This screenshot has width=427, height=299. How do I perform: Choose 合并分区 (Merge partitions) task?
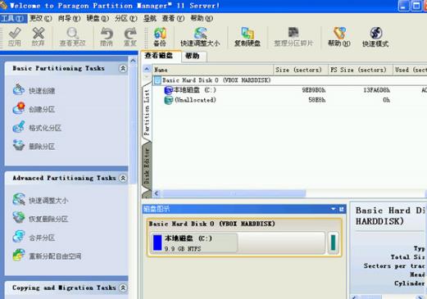42,238
